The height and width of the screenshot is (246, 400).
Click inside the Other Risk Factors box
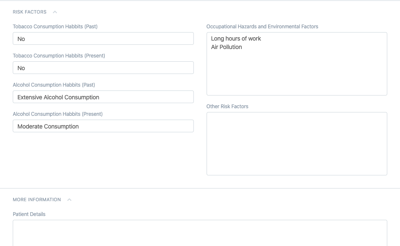pos(297,144)
